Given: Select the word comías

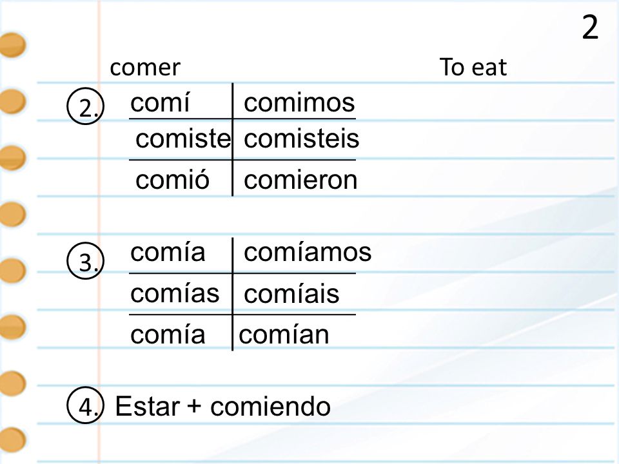Looking at the screenshot, I should (175, 293).
